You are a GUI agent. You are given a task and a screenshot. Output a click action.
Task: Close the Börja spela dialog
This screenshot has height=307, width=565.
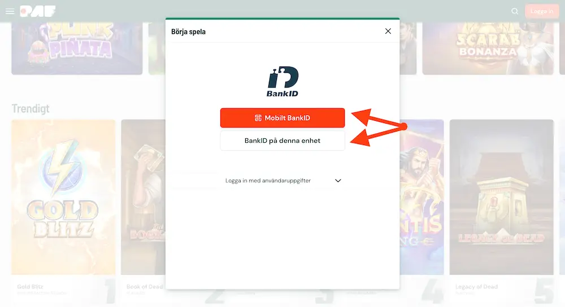click(x=388, y=31)
